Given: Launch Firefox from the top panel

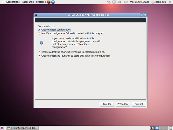Looking at the screenshot, I should pyautogui.click(x=49, y=2).
